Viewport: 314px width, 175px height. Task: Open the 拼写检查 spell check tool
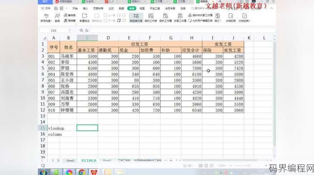point(46,17)
